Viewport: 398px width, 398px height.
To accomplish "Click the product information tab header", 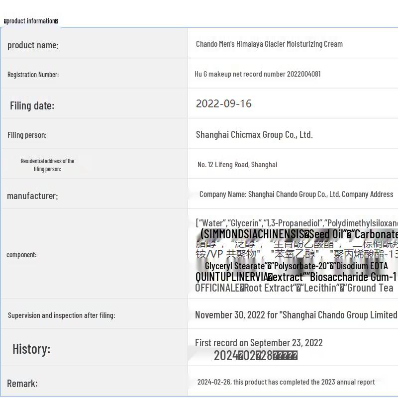I will (31, 21).
